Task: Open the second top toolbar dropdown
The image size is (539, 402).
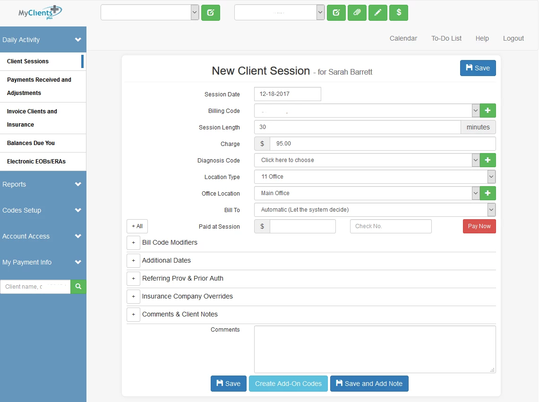Action: pyautogui.click(x=280, y=13)
